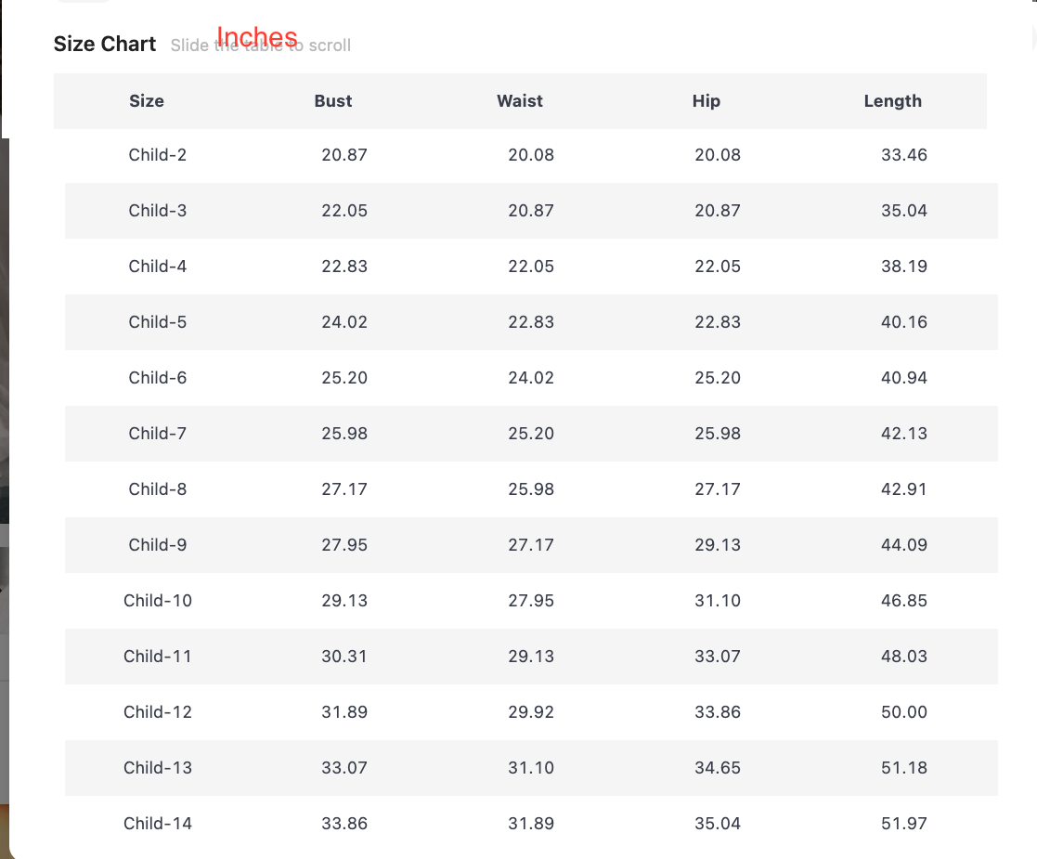This screenshot has width=1037, height=859.
Task: Click the Waist column header
Action: pyautogui.click(x=520, y=101)
